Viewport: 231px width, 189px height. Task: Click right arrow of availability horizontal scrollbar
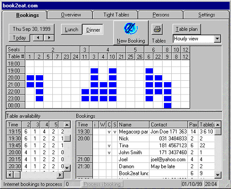pos(60,175)
